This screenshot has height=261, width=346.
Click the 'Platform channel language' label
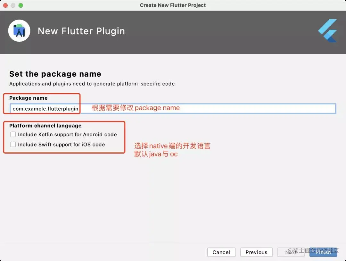[x=45, y=126]
